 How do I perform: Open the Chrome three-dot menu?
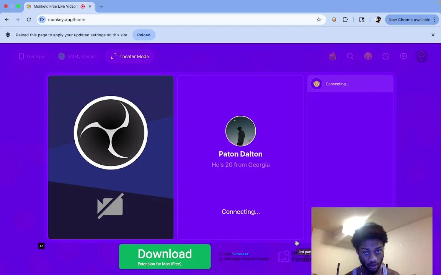point(434,19)
